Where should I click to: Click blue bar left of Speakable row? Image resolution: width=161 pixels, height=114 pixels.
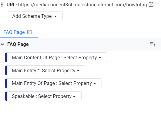(6, 96)
